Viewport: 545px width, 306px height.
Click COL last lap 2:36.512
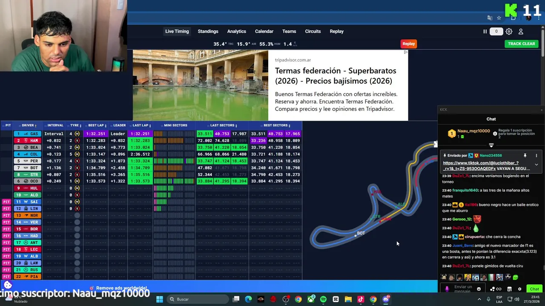point(140,154)
